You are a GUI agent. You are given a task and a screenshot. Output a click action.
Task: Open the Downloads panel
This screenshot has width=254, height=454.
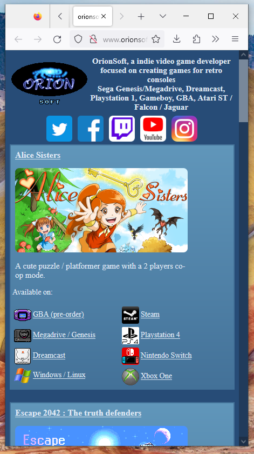pos(176,39)
